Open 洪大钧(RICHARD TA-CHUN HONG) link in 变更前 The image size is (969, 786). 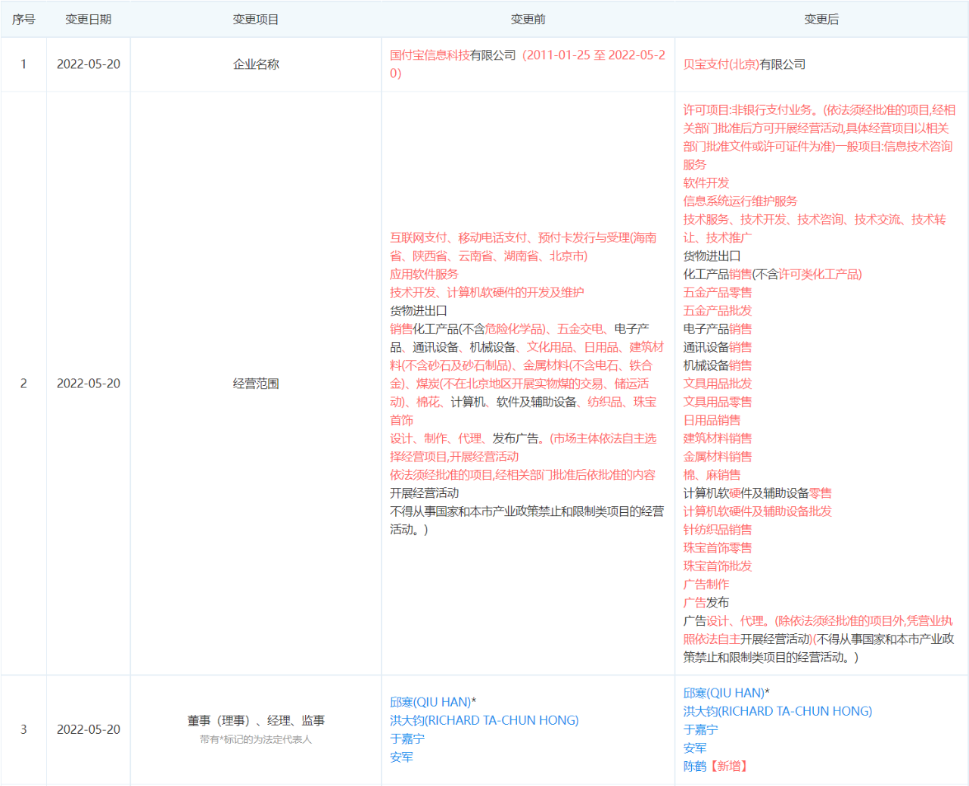pyautogui.click(x=484, y=720)
